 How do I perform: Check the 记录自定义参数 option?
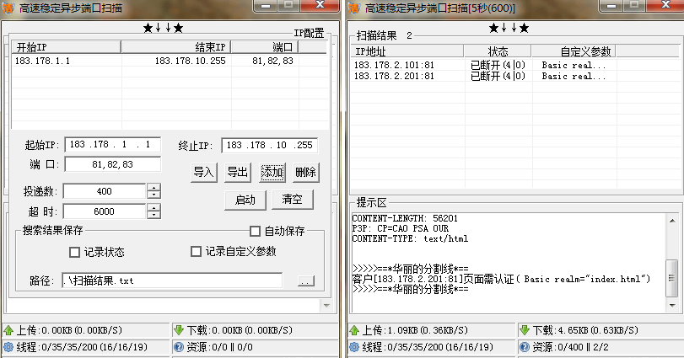pyautogui.click(x=196, y=251)
